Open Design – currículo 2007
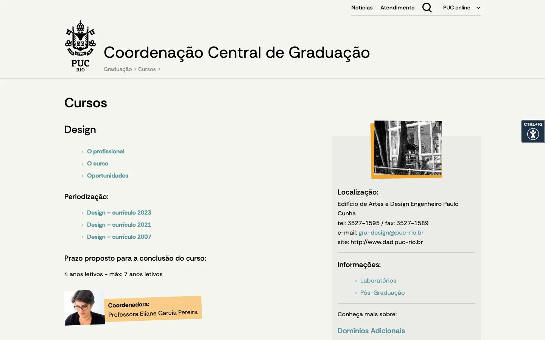 click(x=119, y=237)
